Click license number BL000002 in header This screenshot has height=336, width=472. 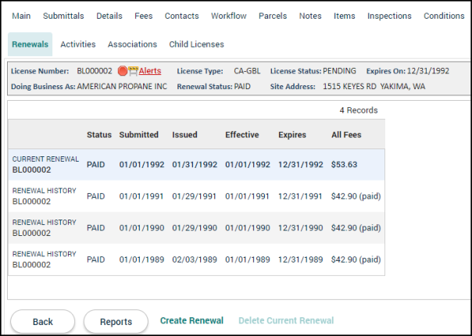[95, 71]
